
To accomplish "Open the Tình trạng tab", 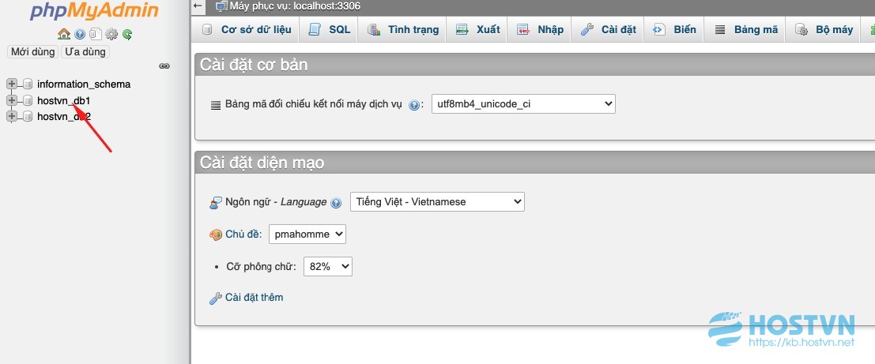I will 403,29.
